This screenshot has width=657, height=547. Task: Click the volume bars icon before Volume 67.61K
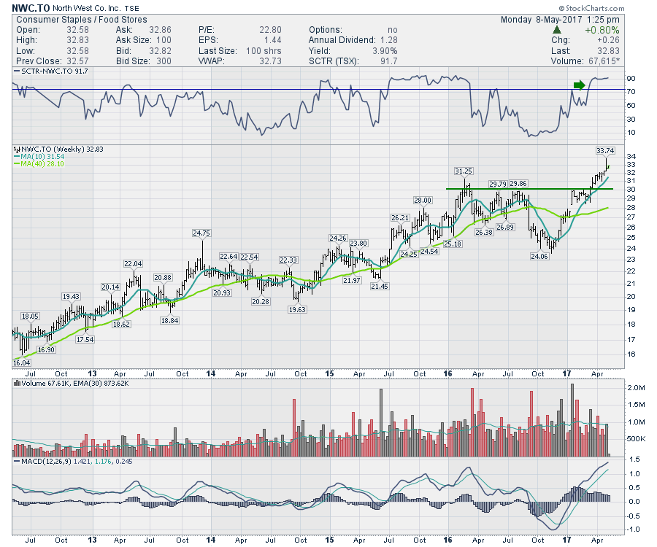tap(18, 383)
